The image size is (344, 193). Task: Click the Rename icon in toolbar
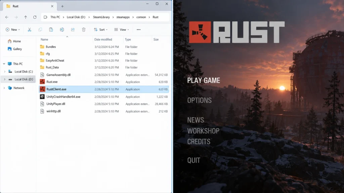62,29
